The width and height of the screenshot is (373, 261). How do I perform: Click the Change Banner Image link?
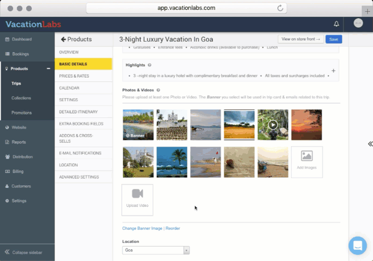(142, 229)
